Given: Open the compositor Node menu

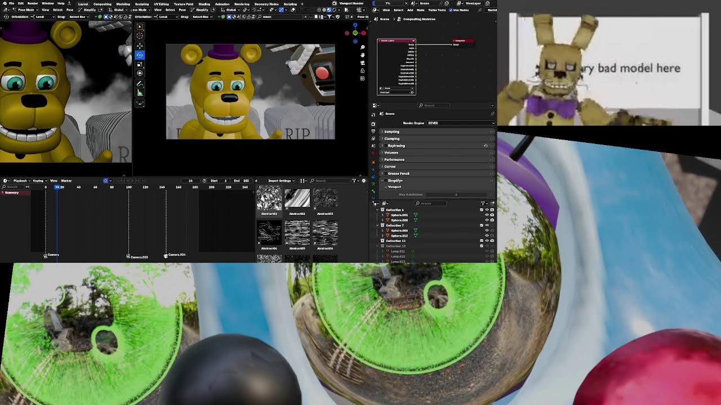Looking at the screenshot, I should (x=421, y=10).
